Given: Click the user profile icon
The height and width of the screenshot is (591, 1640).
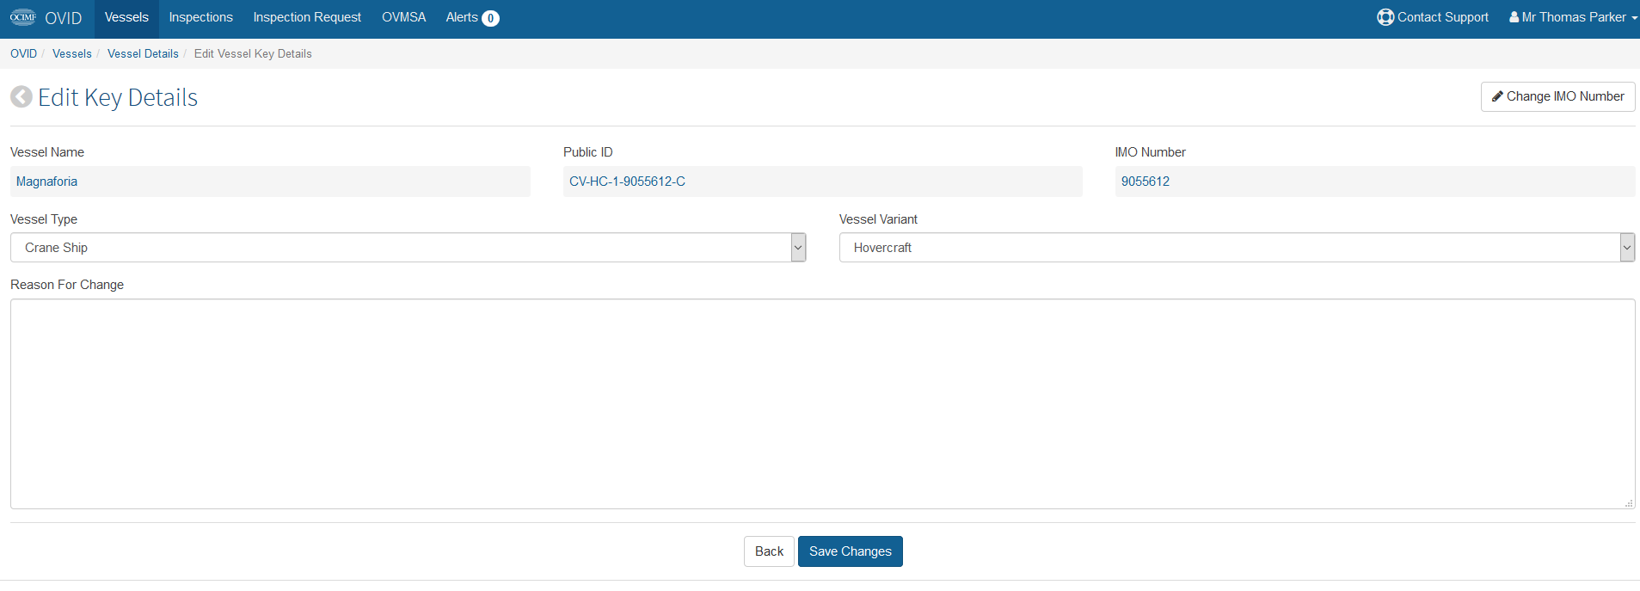Looking at the screenshot, I should point(1514,17).
